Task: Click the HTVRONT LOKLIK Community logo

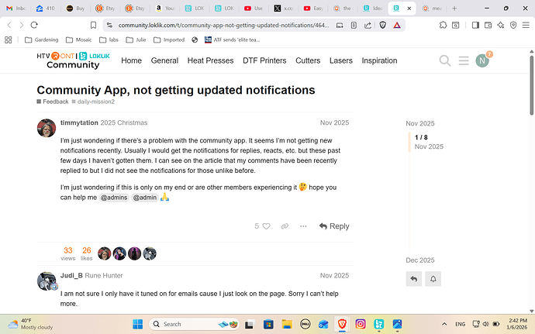Action: pyautogui.click(x=73, y=60)
